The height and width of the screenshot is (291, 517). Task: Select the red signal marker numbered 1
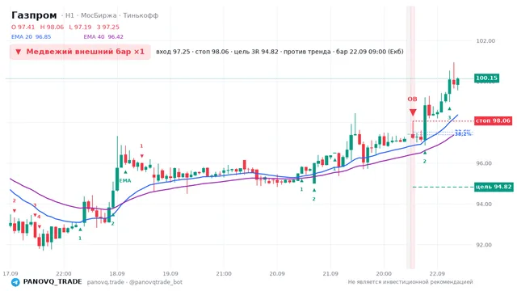click(141, 145)
